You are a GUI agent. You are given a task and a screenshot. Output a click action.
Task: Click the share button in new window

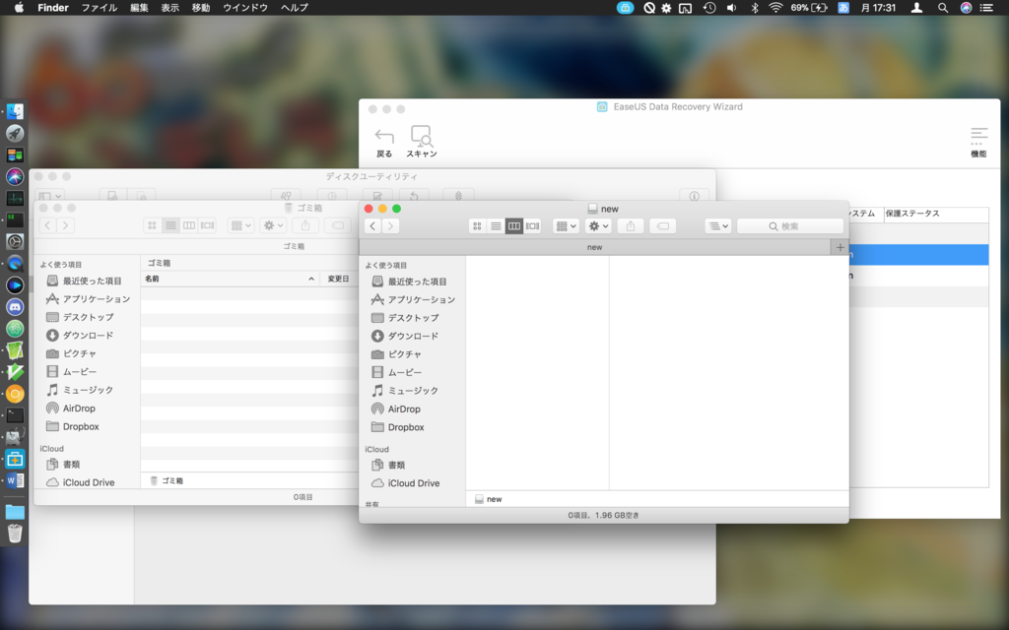tap(631, 226)
